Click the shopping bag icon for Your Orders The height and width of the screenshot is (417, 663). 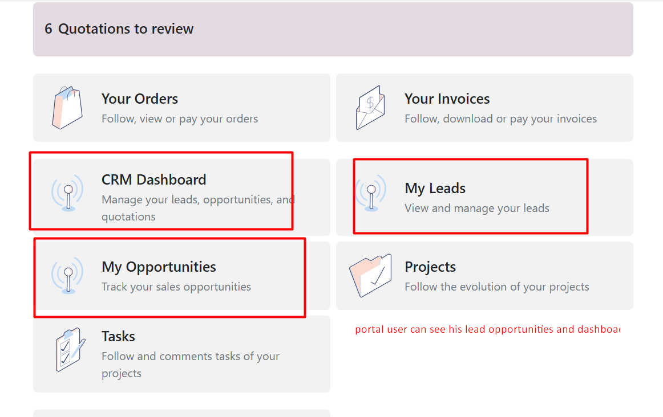pyautogui.click(x=67, y=108)
